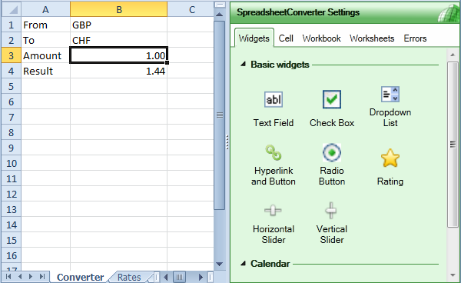Pick the Vertical Slider widget icon
The image size is (461, 283).
(331, 211)
